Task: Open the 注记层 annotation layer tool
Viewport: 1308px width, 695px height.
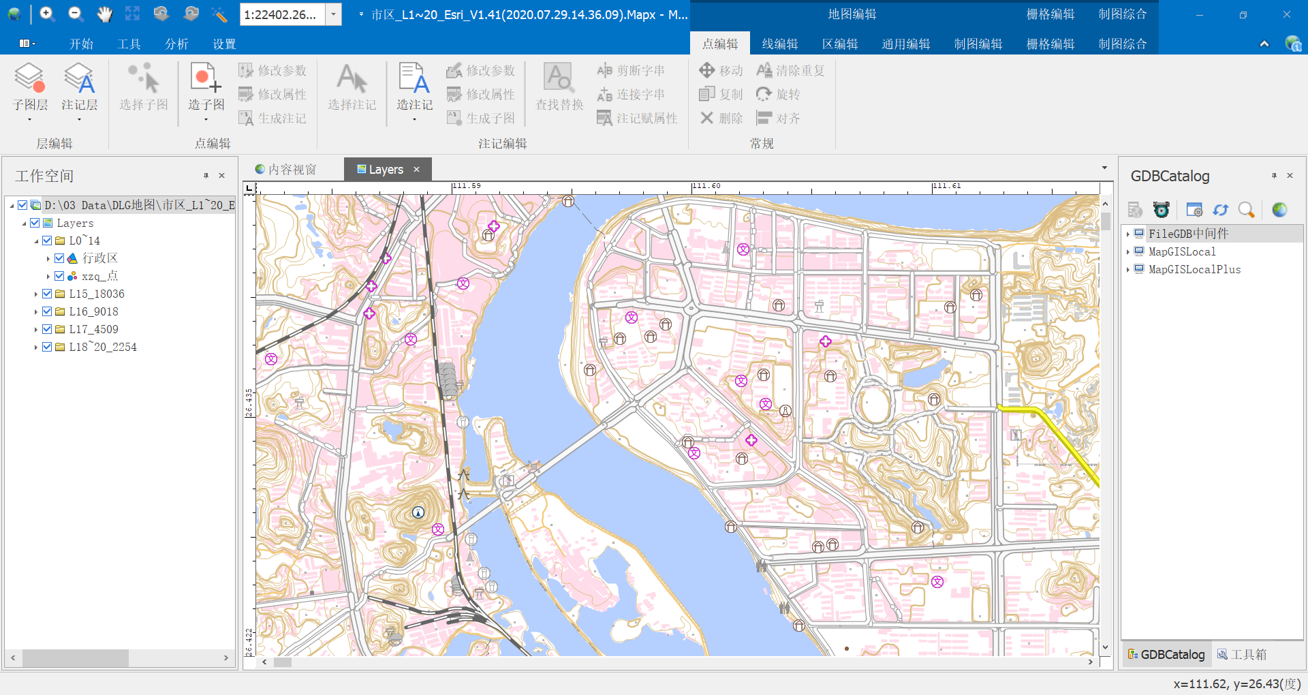Action: [x=79, y=91]
